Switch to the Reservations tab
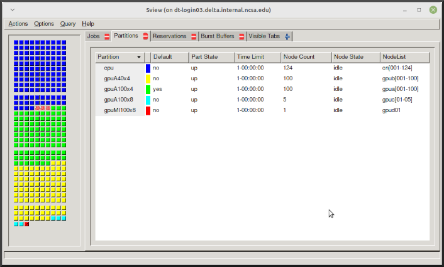 [170, 36]
